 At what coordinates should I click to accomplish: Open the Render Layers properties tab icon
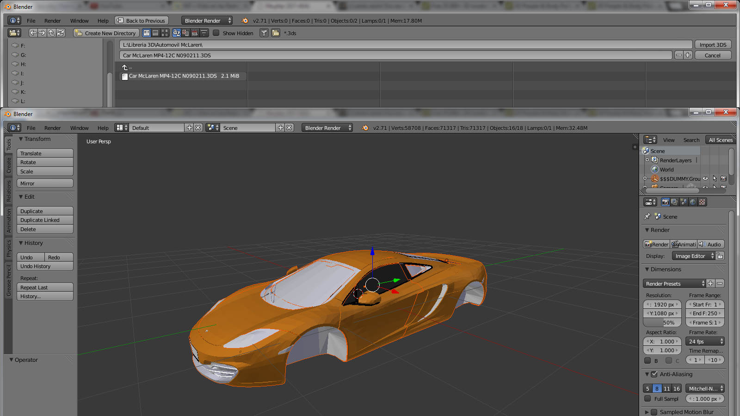(x=674, y=202)
